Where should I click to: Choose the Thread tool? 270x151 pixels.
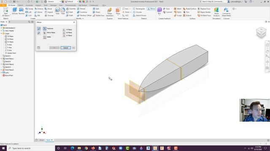81,9
